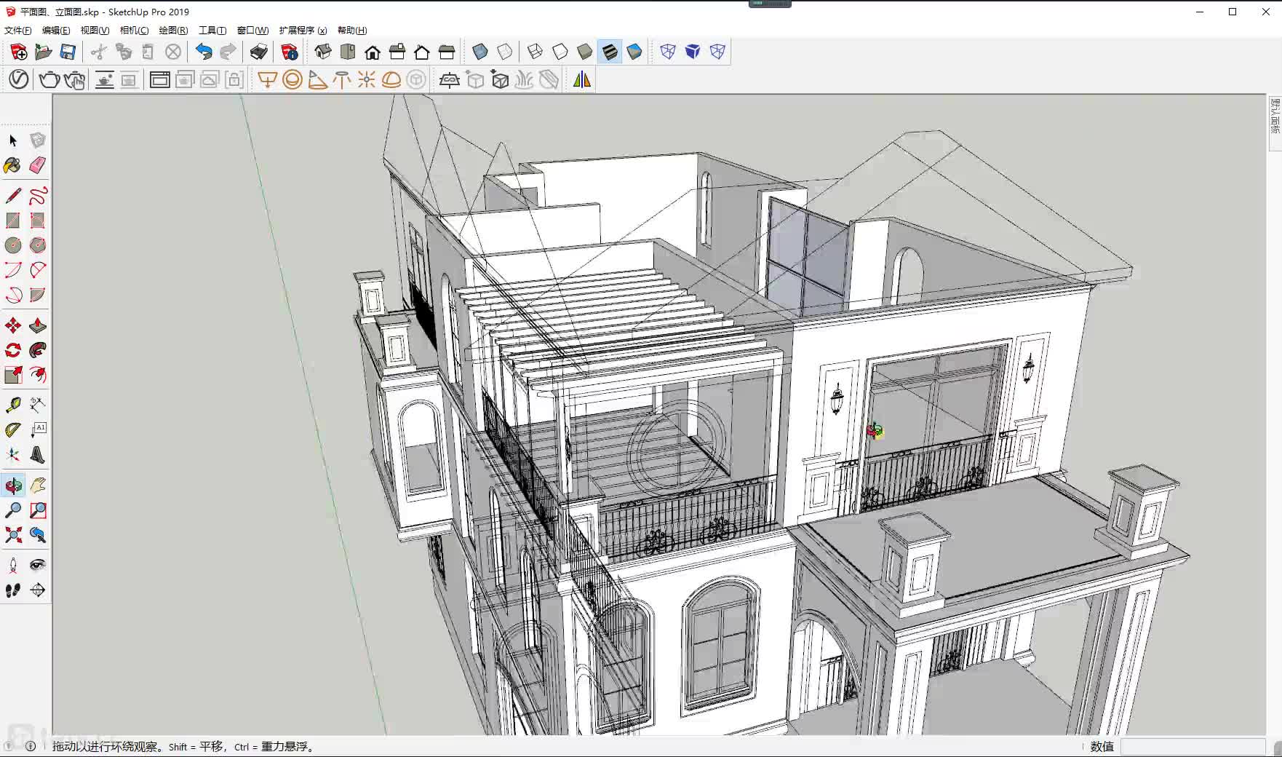This screenshot has height=757, width=1282.
Task: Switch to top view
Action: pos(348,52)
